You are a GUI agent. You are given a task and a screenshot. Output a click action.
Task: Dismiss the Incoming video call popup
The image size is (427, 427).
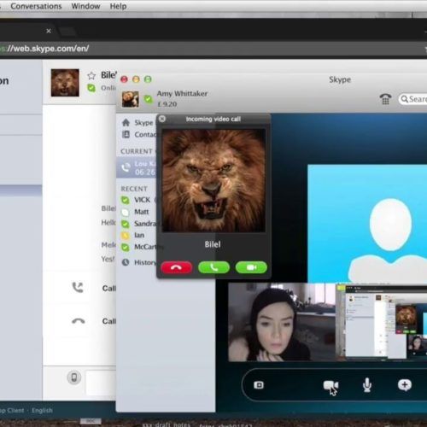pos(162,119)
